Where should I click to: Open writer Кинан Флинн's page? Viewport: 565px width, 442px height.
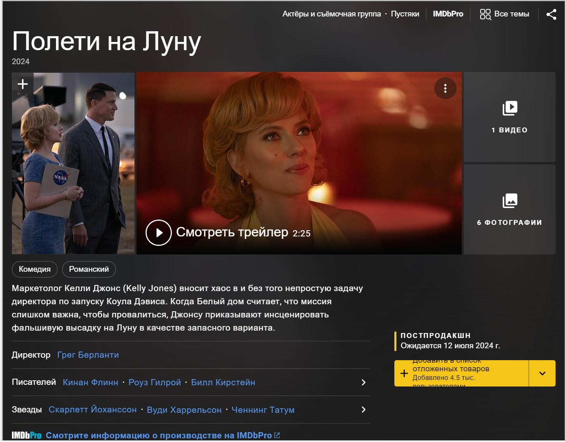pyautogui.click(x=90, y=382)
